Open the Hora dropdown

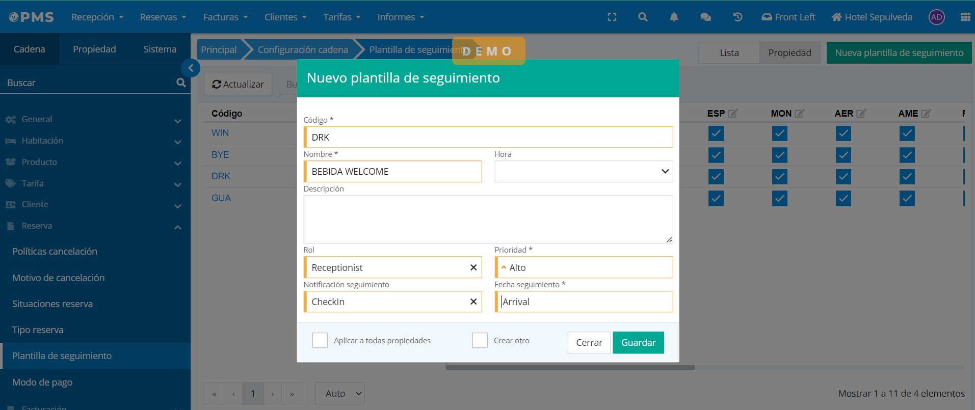583,172
